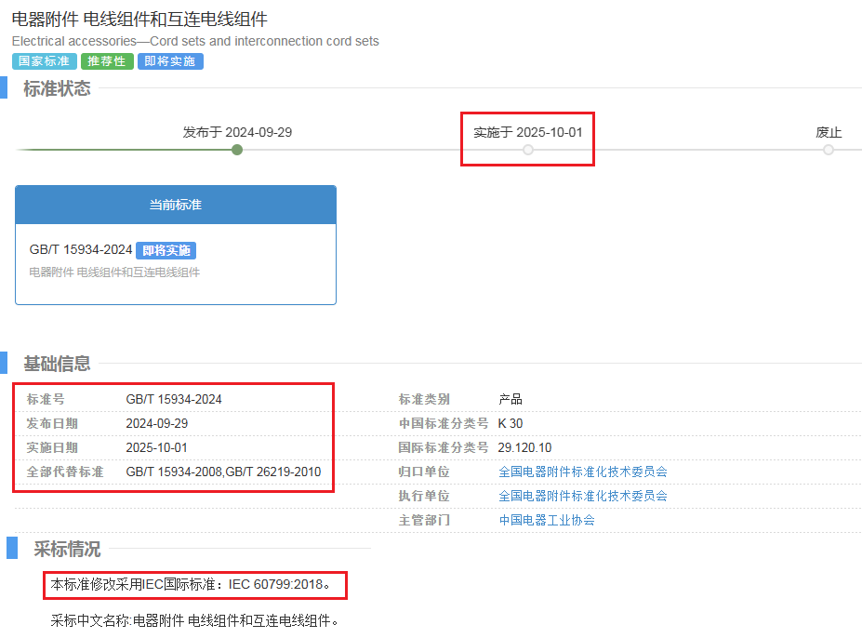
Task: Click the 基础信息 section heading
Action: coord(57,363)
